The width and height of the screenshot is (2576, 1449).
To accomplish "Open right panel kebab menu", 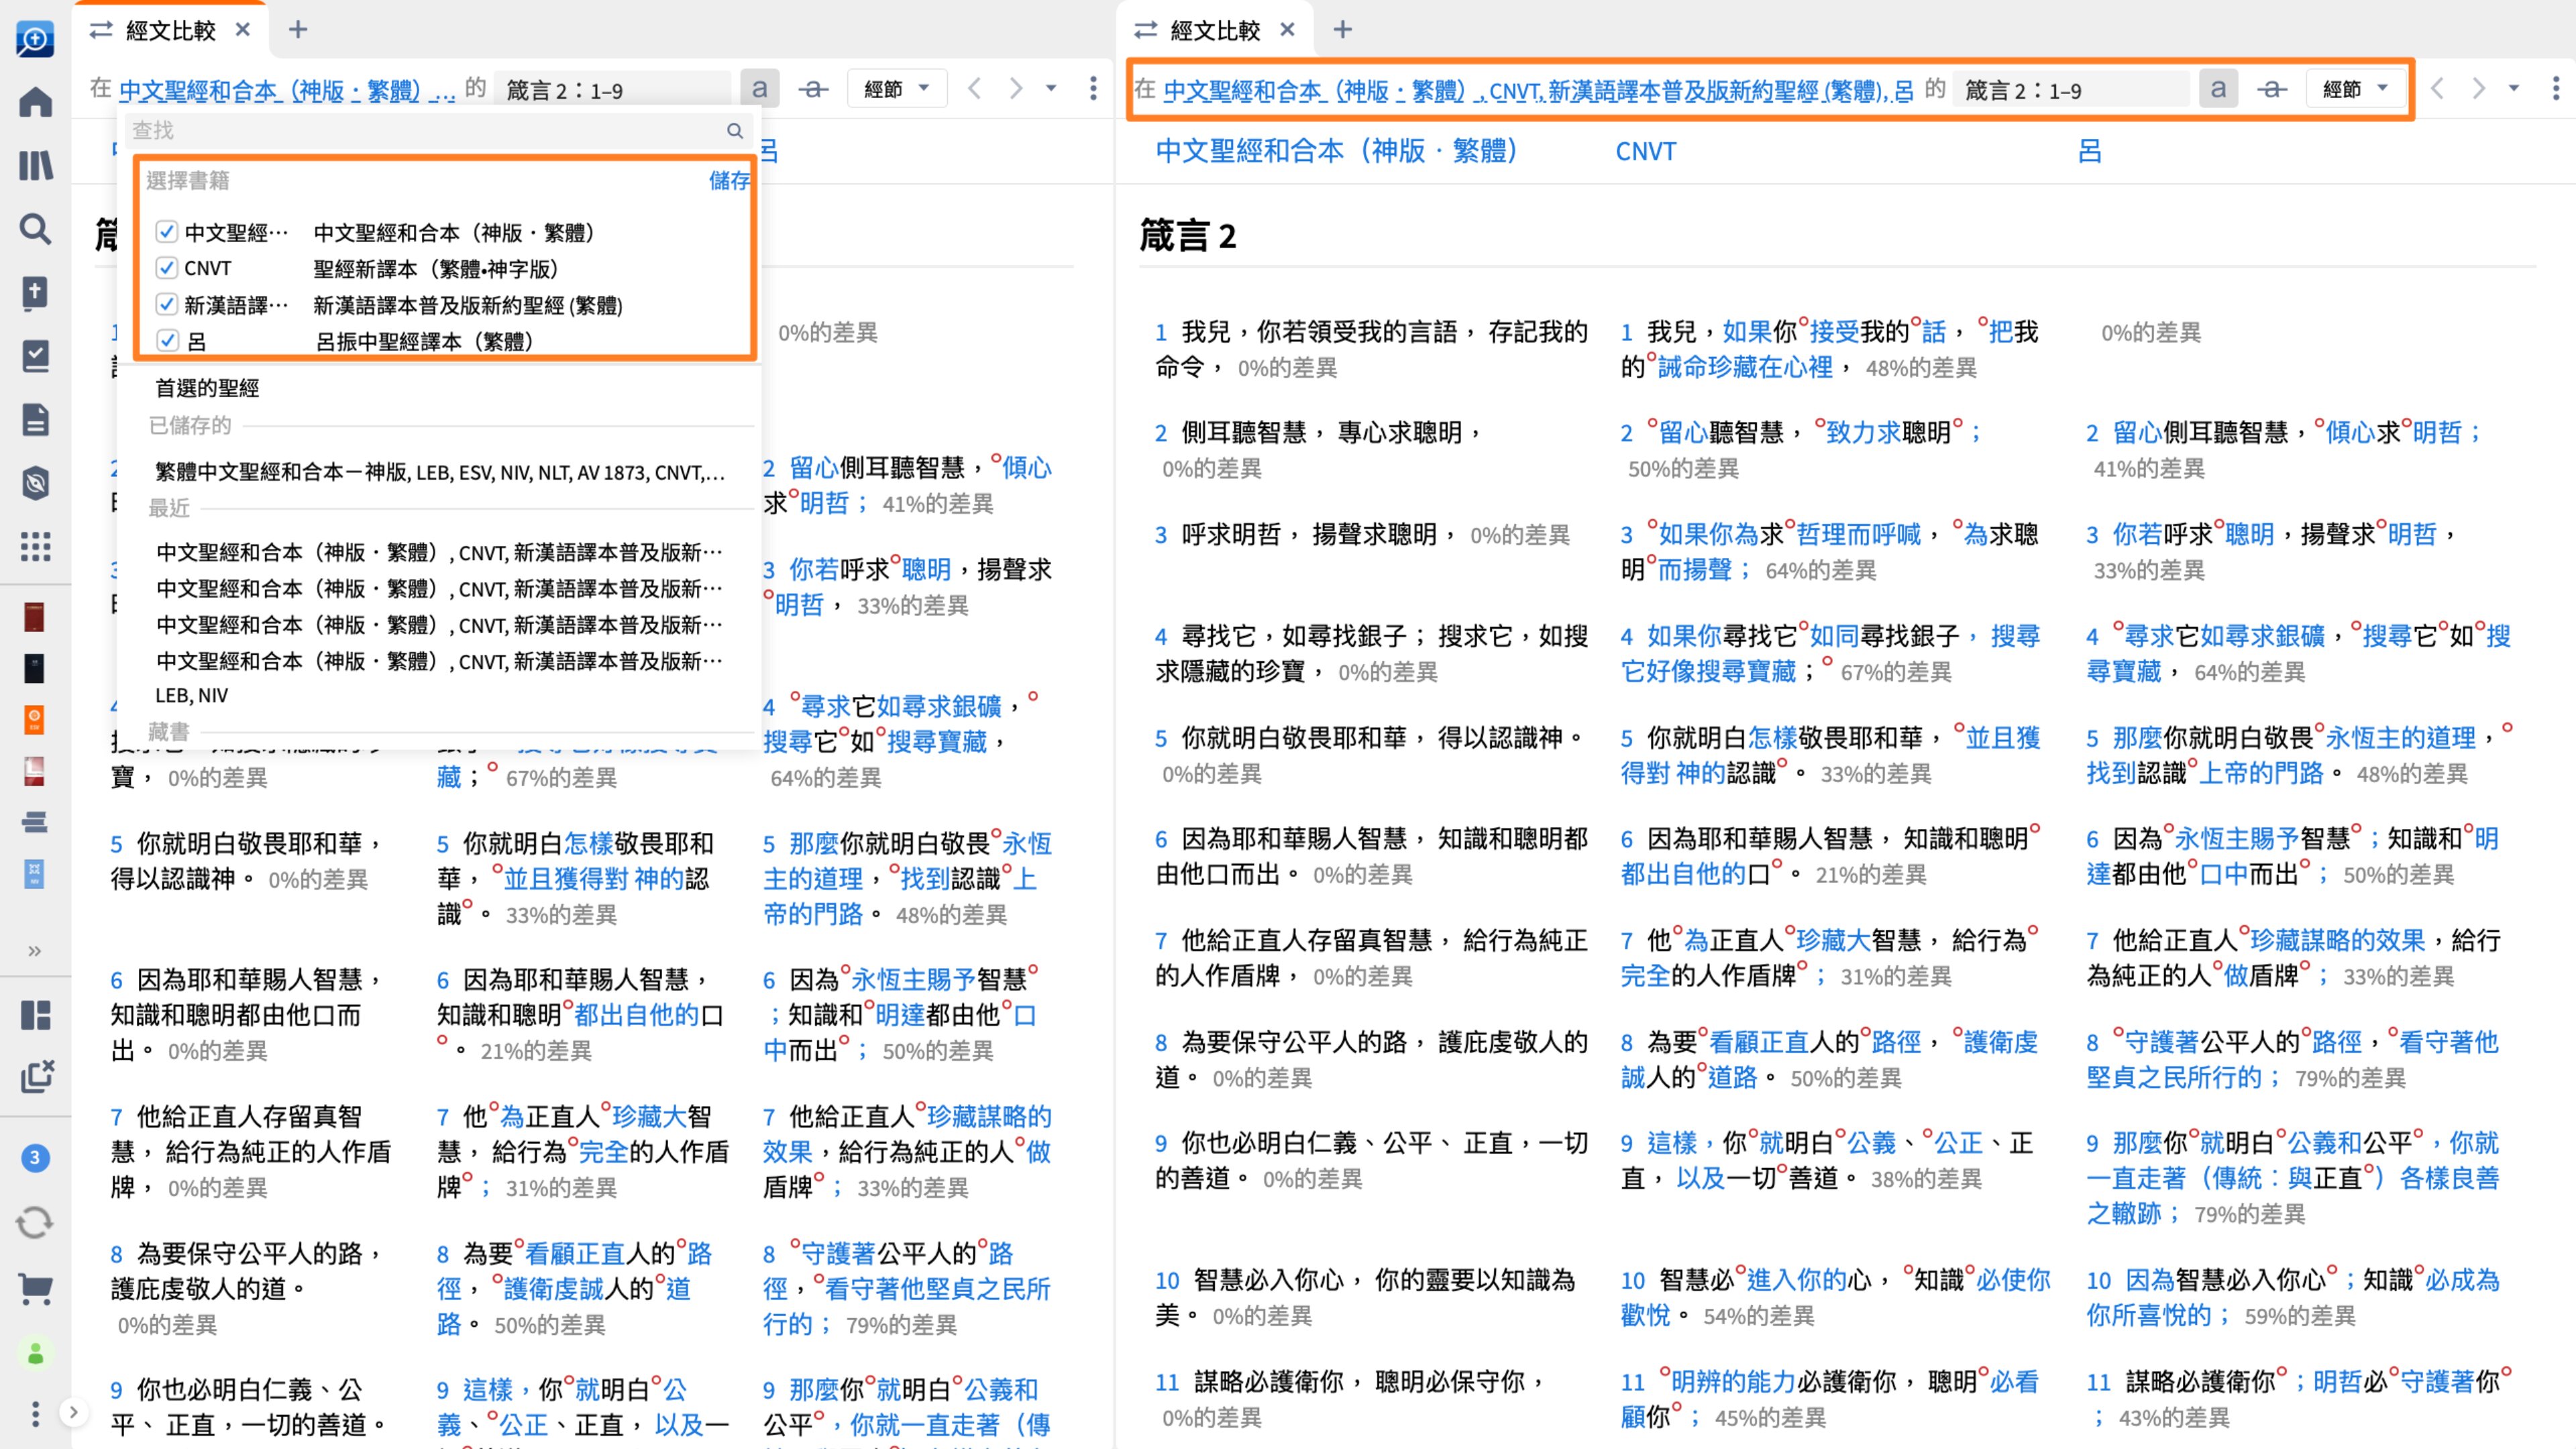I will pos(2555,88).
